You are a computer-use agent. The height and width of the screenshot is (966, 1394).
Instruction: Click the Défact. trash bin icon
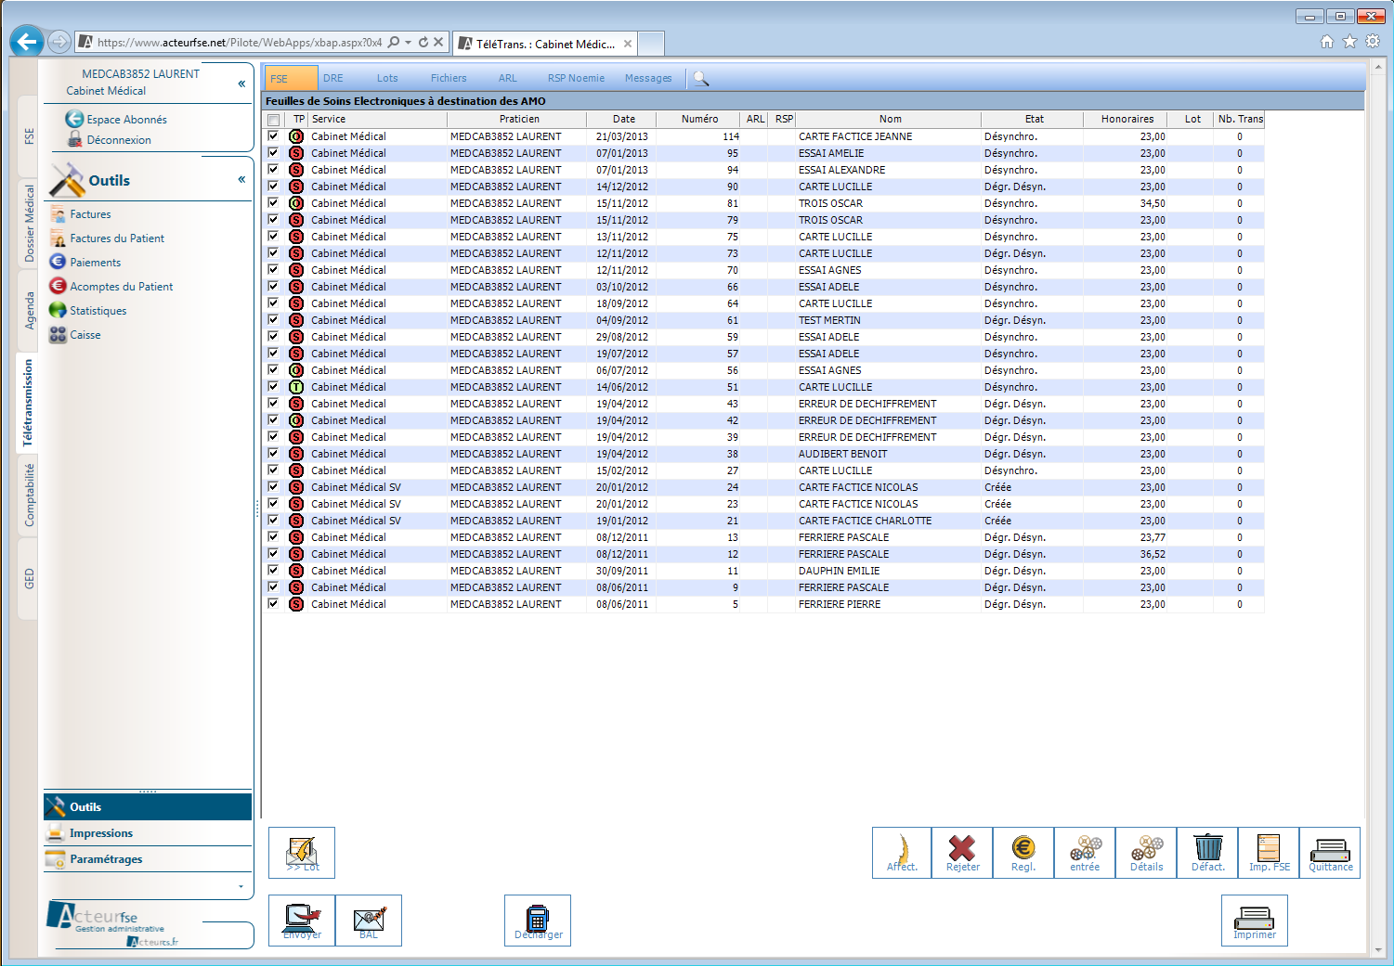(x=1207, y=851)
